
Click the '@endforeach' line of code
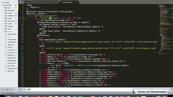[43, 35]
